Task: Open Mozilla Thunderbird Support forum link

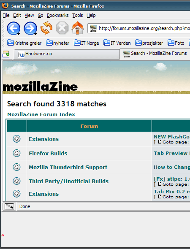Action: [x=68, y=167]
